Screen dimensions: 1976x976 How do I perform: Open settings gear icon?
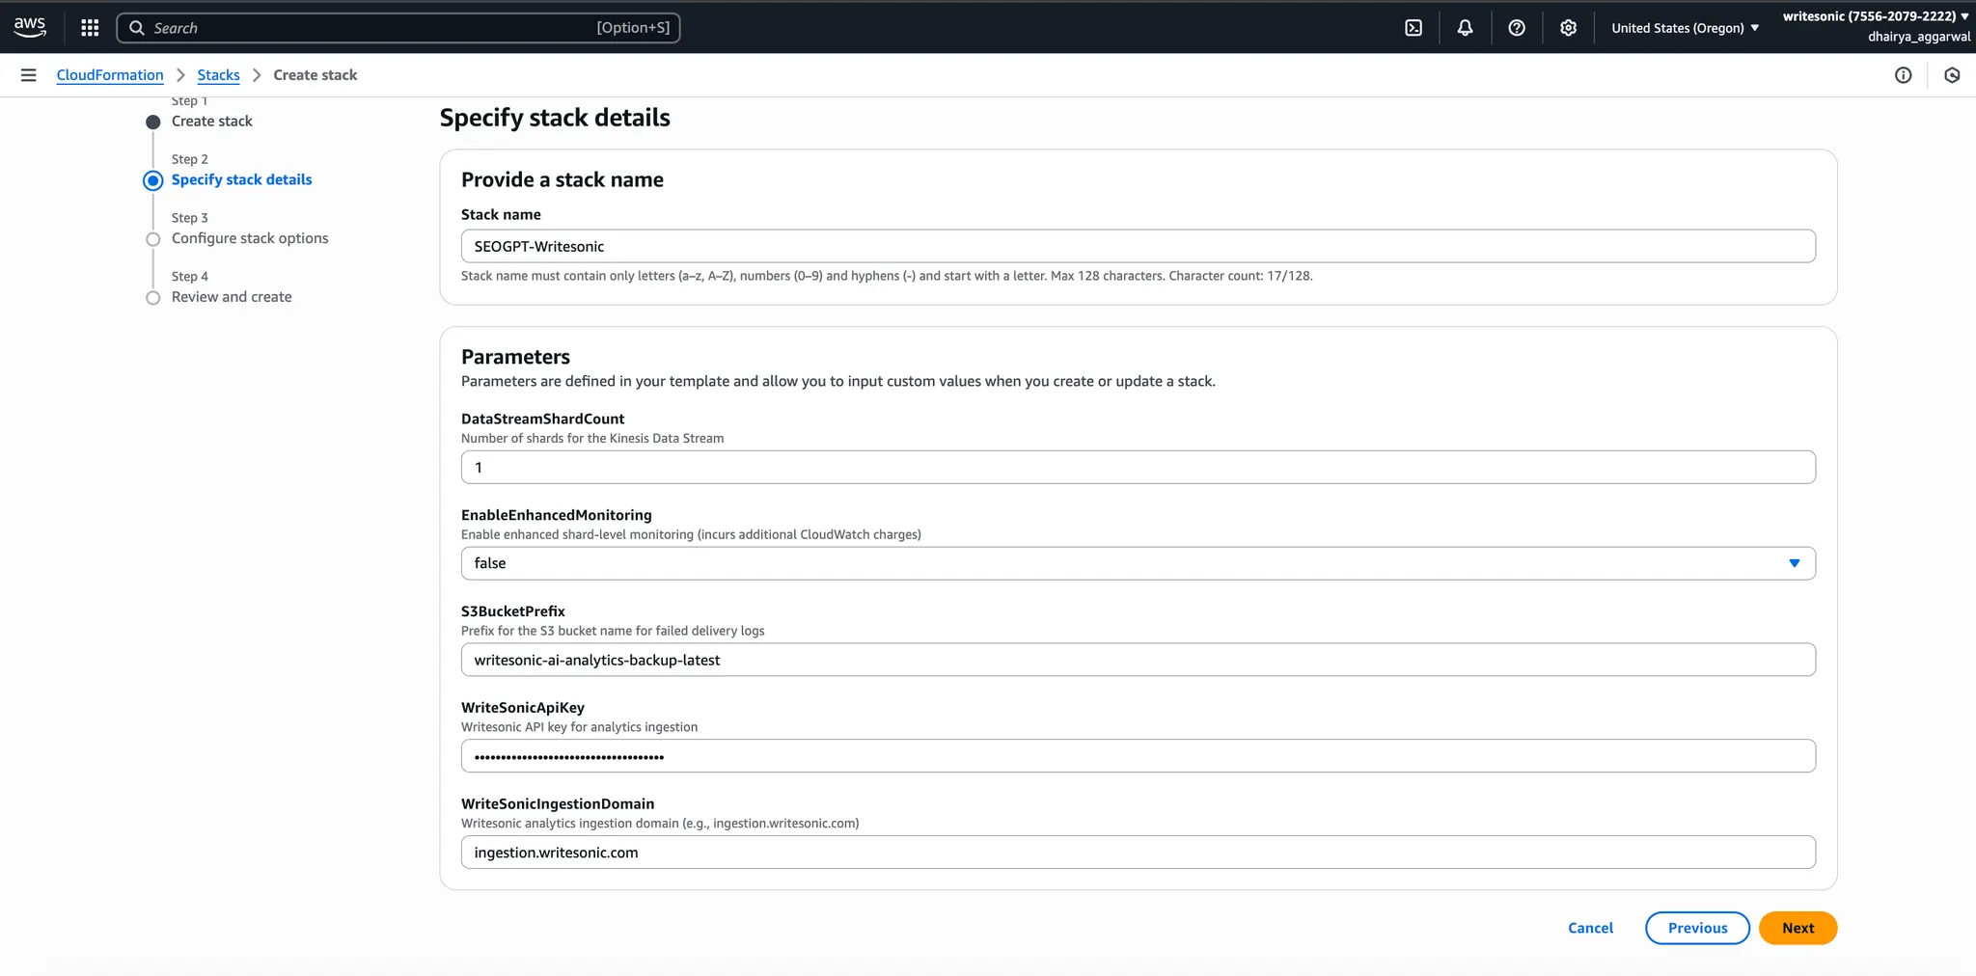1568,28
